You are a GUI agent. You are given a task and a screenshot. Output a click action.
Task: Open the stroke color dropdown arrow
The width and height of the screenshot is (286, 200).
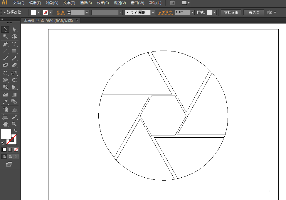pyautogui.click(x=51, y=12)
